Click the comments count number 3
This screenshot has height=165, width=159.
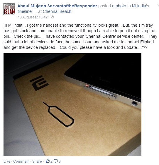[x=60, y=161]
